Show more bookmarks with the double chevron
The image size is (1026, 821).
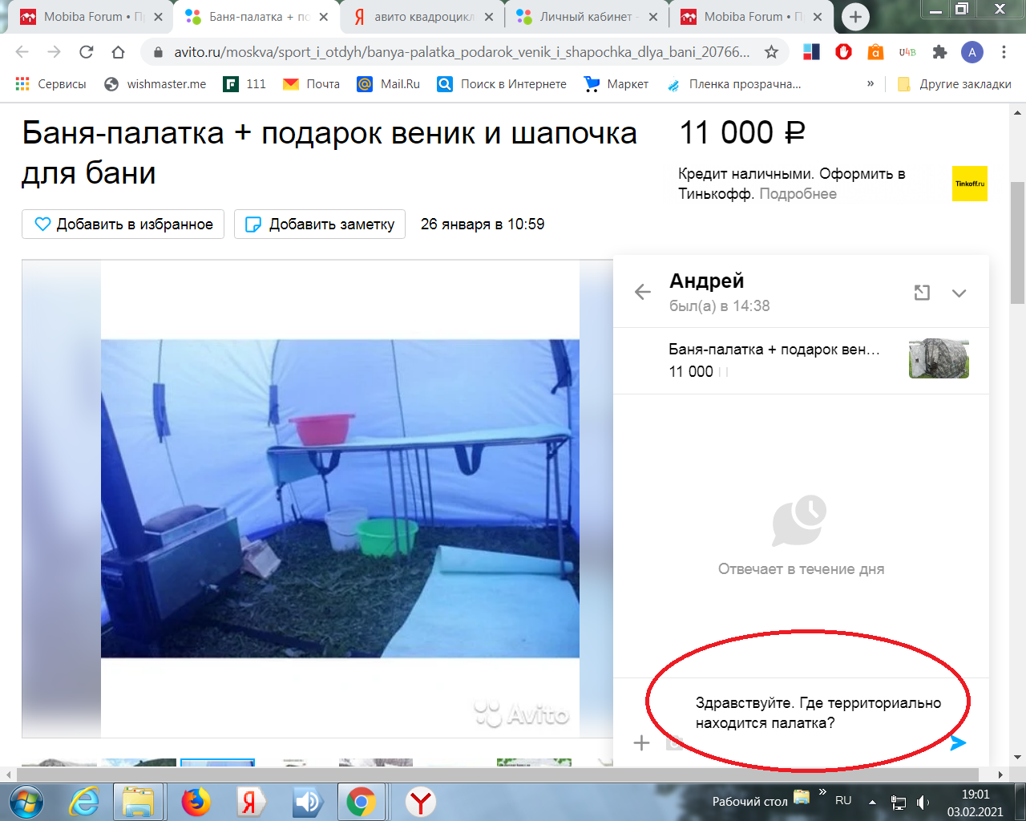click(870, 83)
